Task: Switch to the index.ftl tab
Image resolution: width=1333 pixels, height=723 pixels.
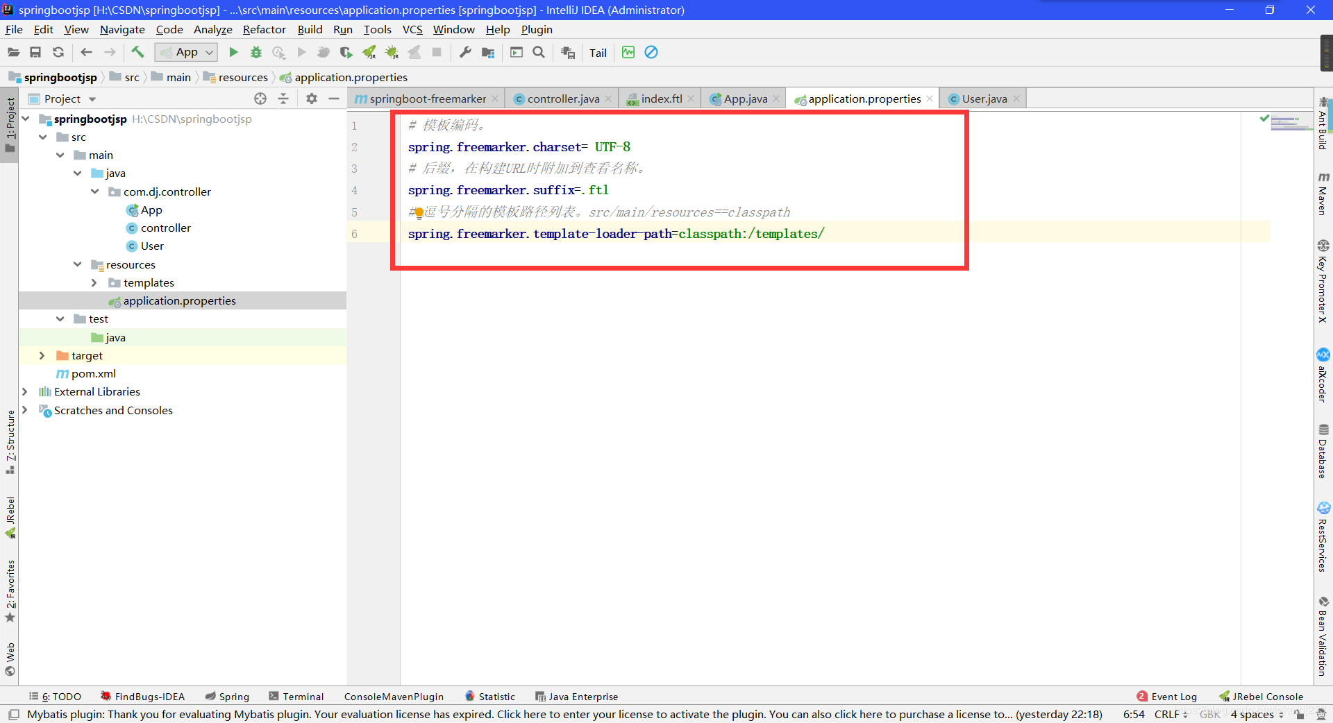Action: [x=661, y=99]
